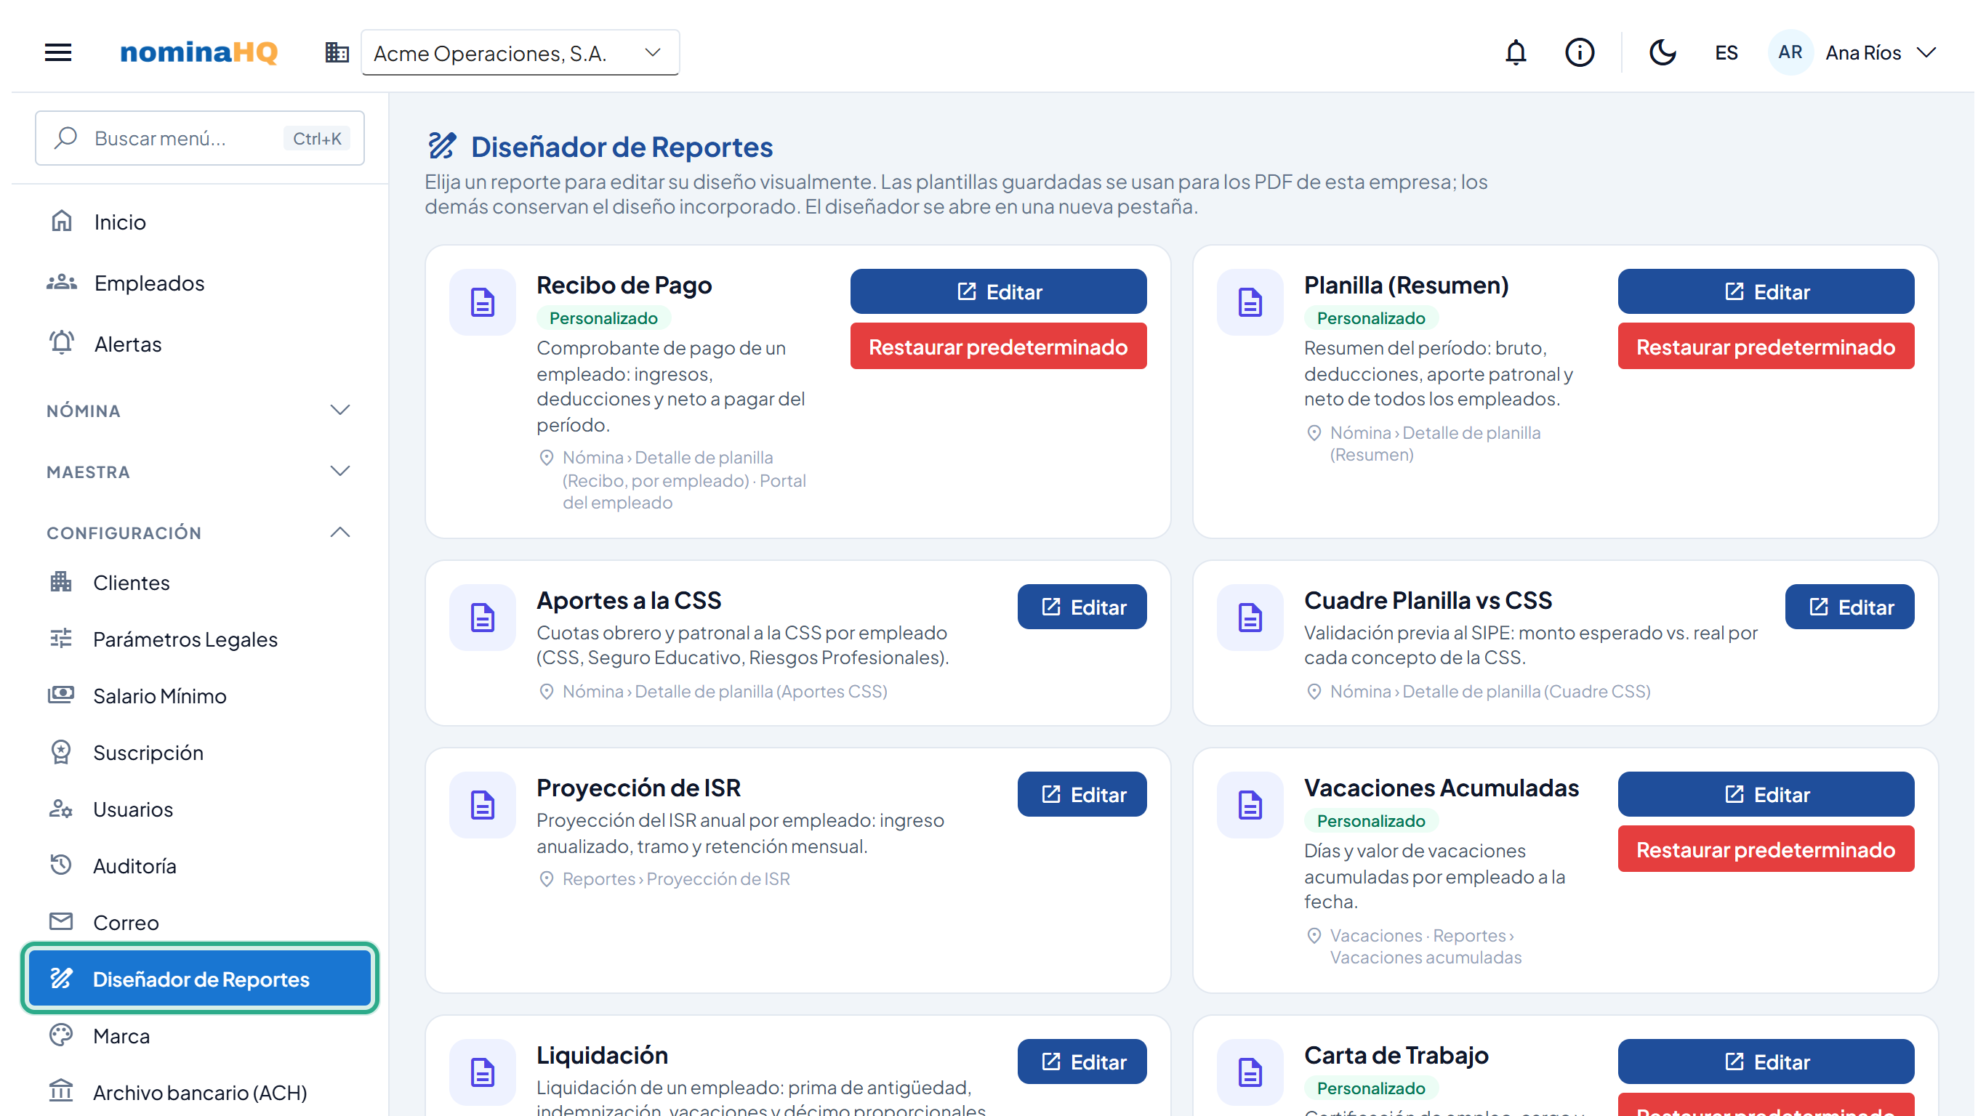Click the Recibo de Pago document icon
Viewport: 1986px width, 1116px height.
483,302
